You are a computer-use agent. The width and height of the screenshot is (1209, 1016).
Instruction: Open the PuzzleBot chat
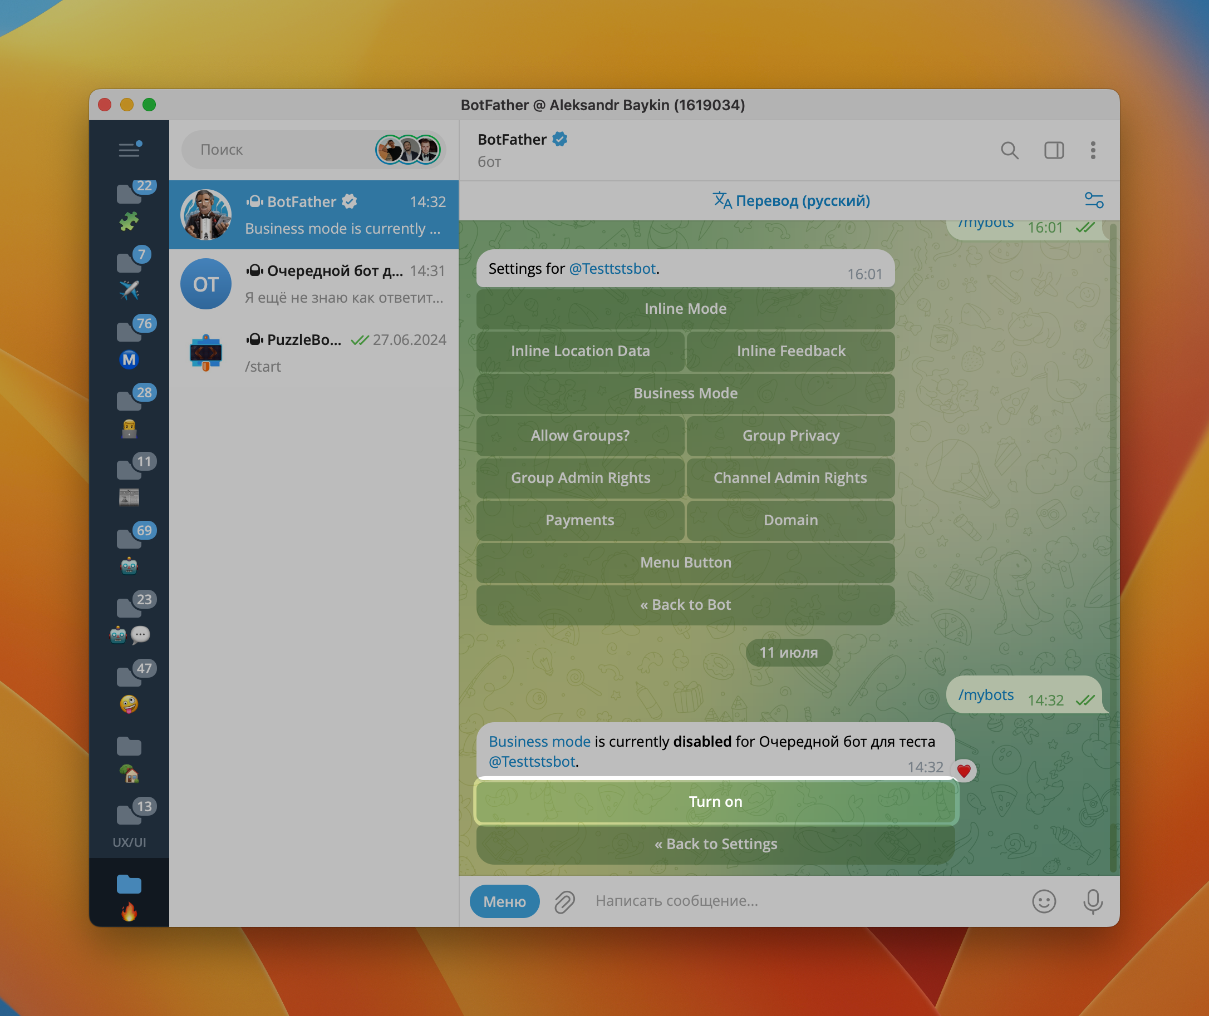314,353
